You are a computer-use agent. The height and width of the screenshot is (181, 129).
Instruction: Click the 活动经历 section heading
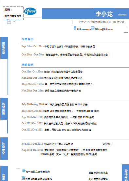tap(28, 65)
